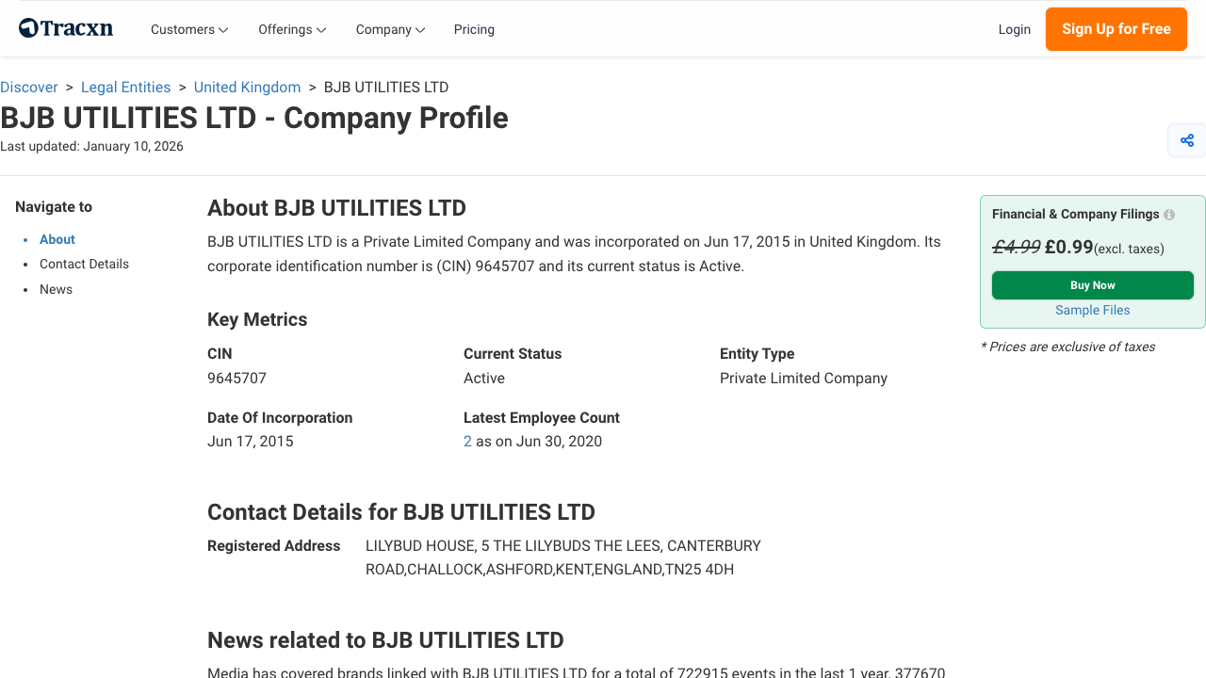The width and height of the screenshot is (1206, 678).
Task: Expand the Company dropdown
Action: [389, 29]
